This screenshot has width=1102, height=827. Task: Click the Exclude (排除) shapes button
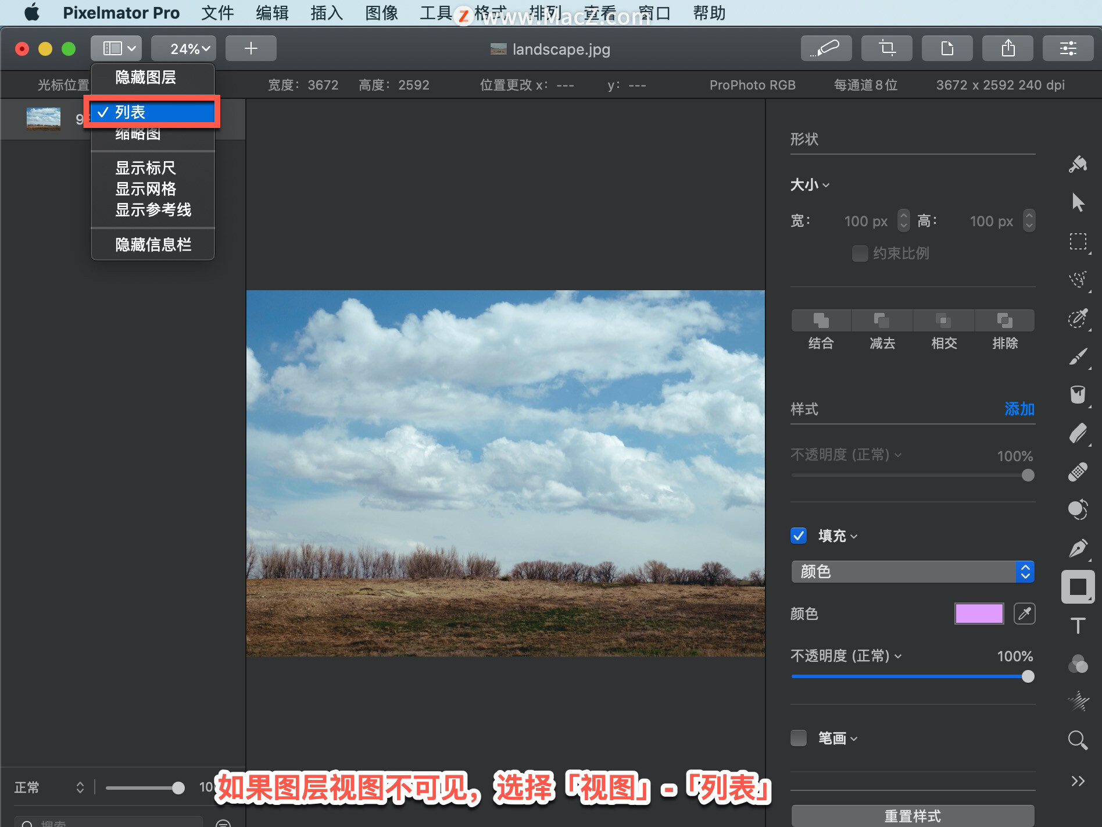pyautogui.click(x=1005, y=320)
